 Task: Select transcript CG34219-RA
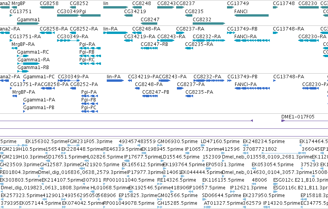click(128, 40)
